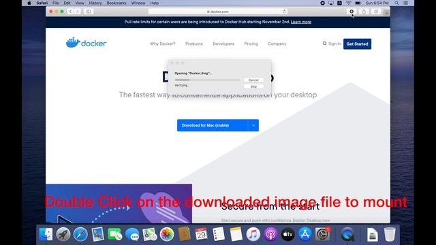436x245 pixels.
Task: Open the AirPlay display menu icon
Action: [x=331, y=3]
